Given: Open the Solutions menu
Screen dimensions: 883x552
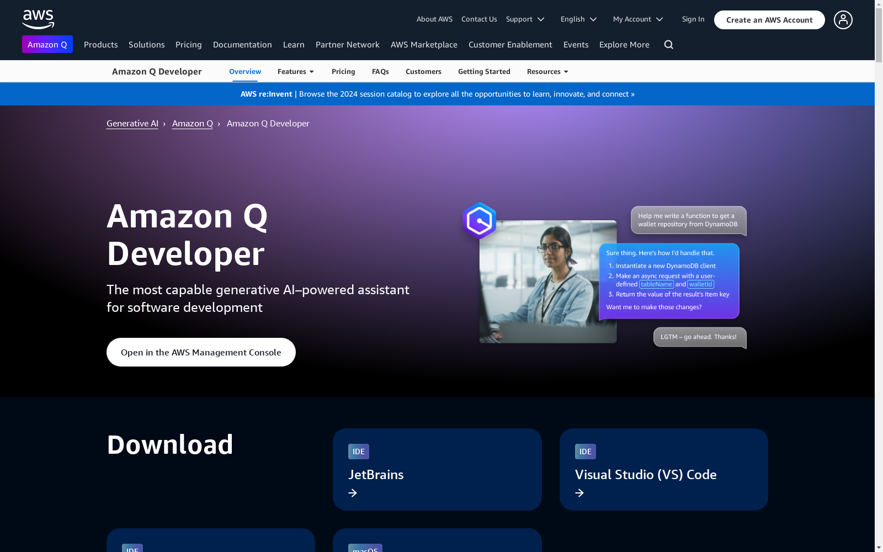Looking at the screenshot, I should click(x=147, y=45).
